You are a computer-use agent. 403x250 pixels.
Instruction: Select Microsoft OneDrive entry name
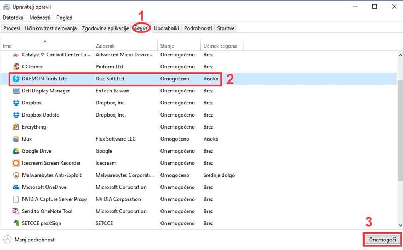pos(44,187)
